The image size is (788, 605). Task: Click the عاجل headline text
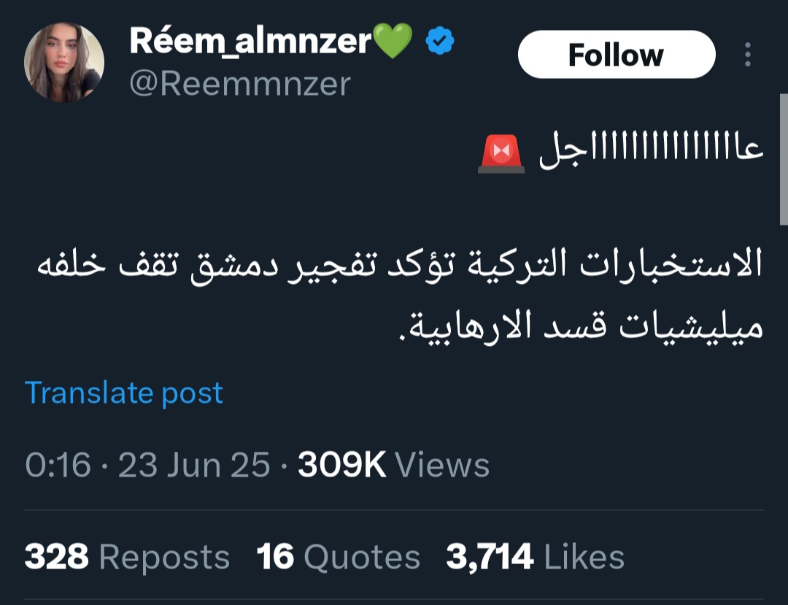tap(651, 152)
